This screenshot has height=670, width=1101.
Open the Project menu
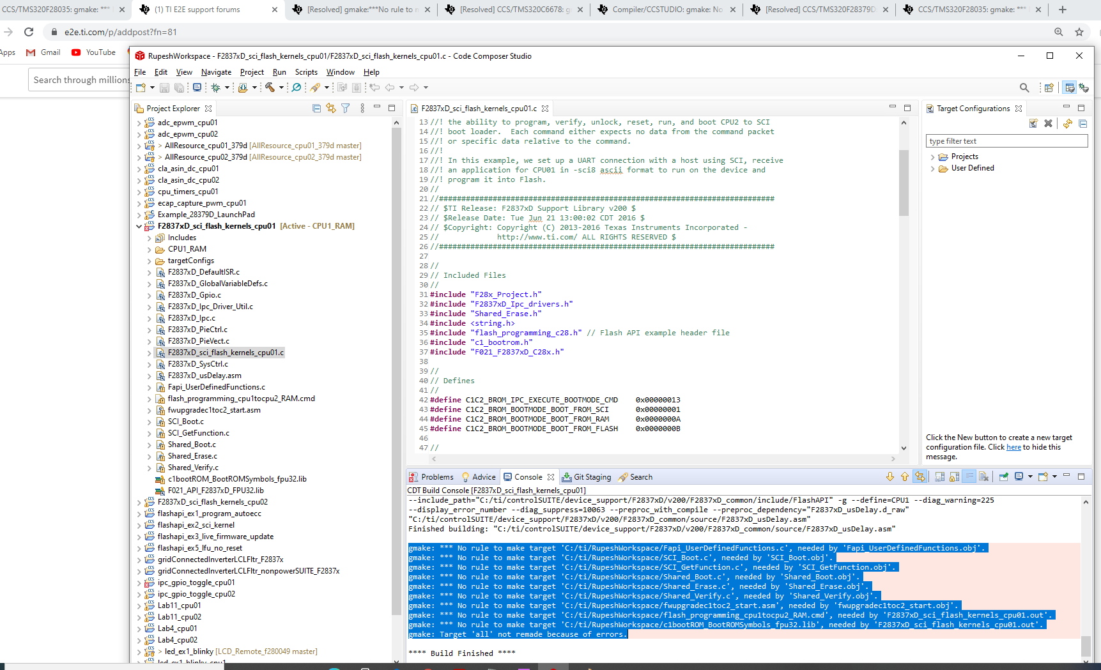(x=252, y=72)
